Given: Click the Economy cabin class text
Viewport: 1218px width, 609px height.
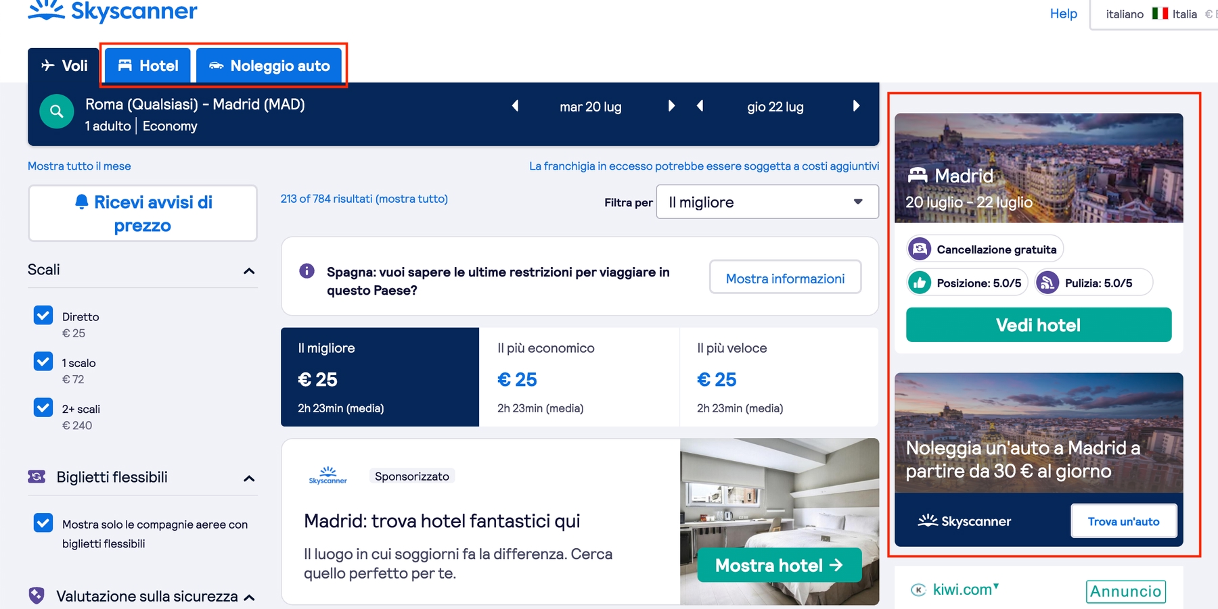Looking at the screenshot, I should [170, 126].
